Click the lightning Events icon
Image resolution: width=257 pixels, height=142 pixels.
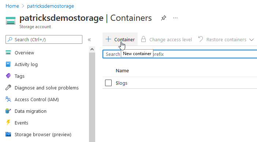[8, 122]
